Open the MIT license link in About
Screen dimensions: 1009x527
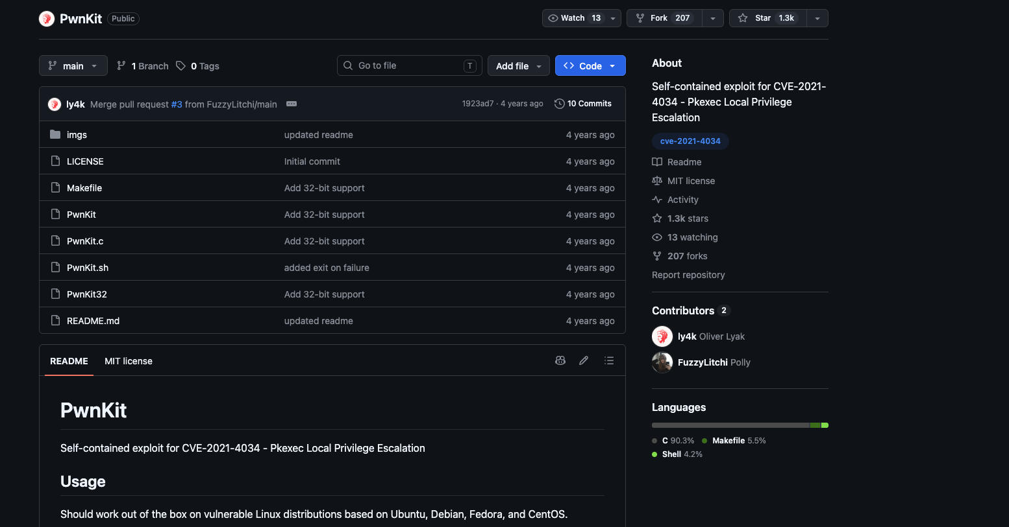pos(683,181)
